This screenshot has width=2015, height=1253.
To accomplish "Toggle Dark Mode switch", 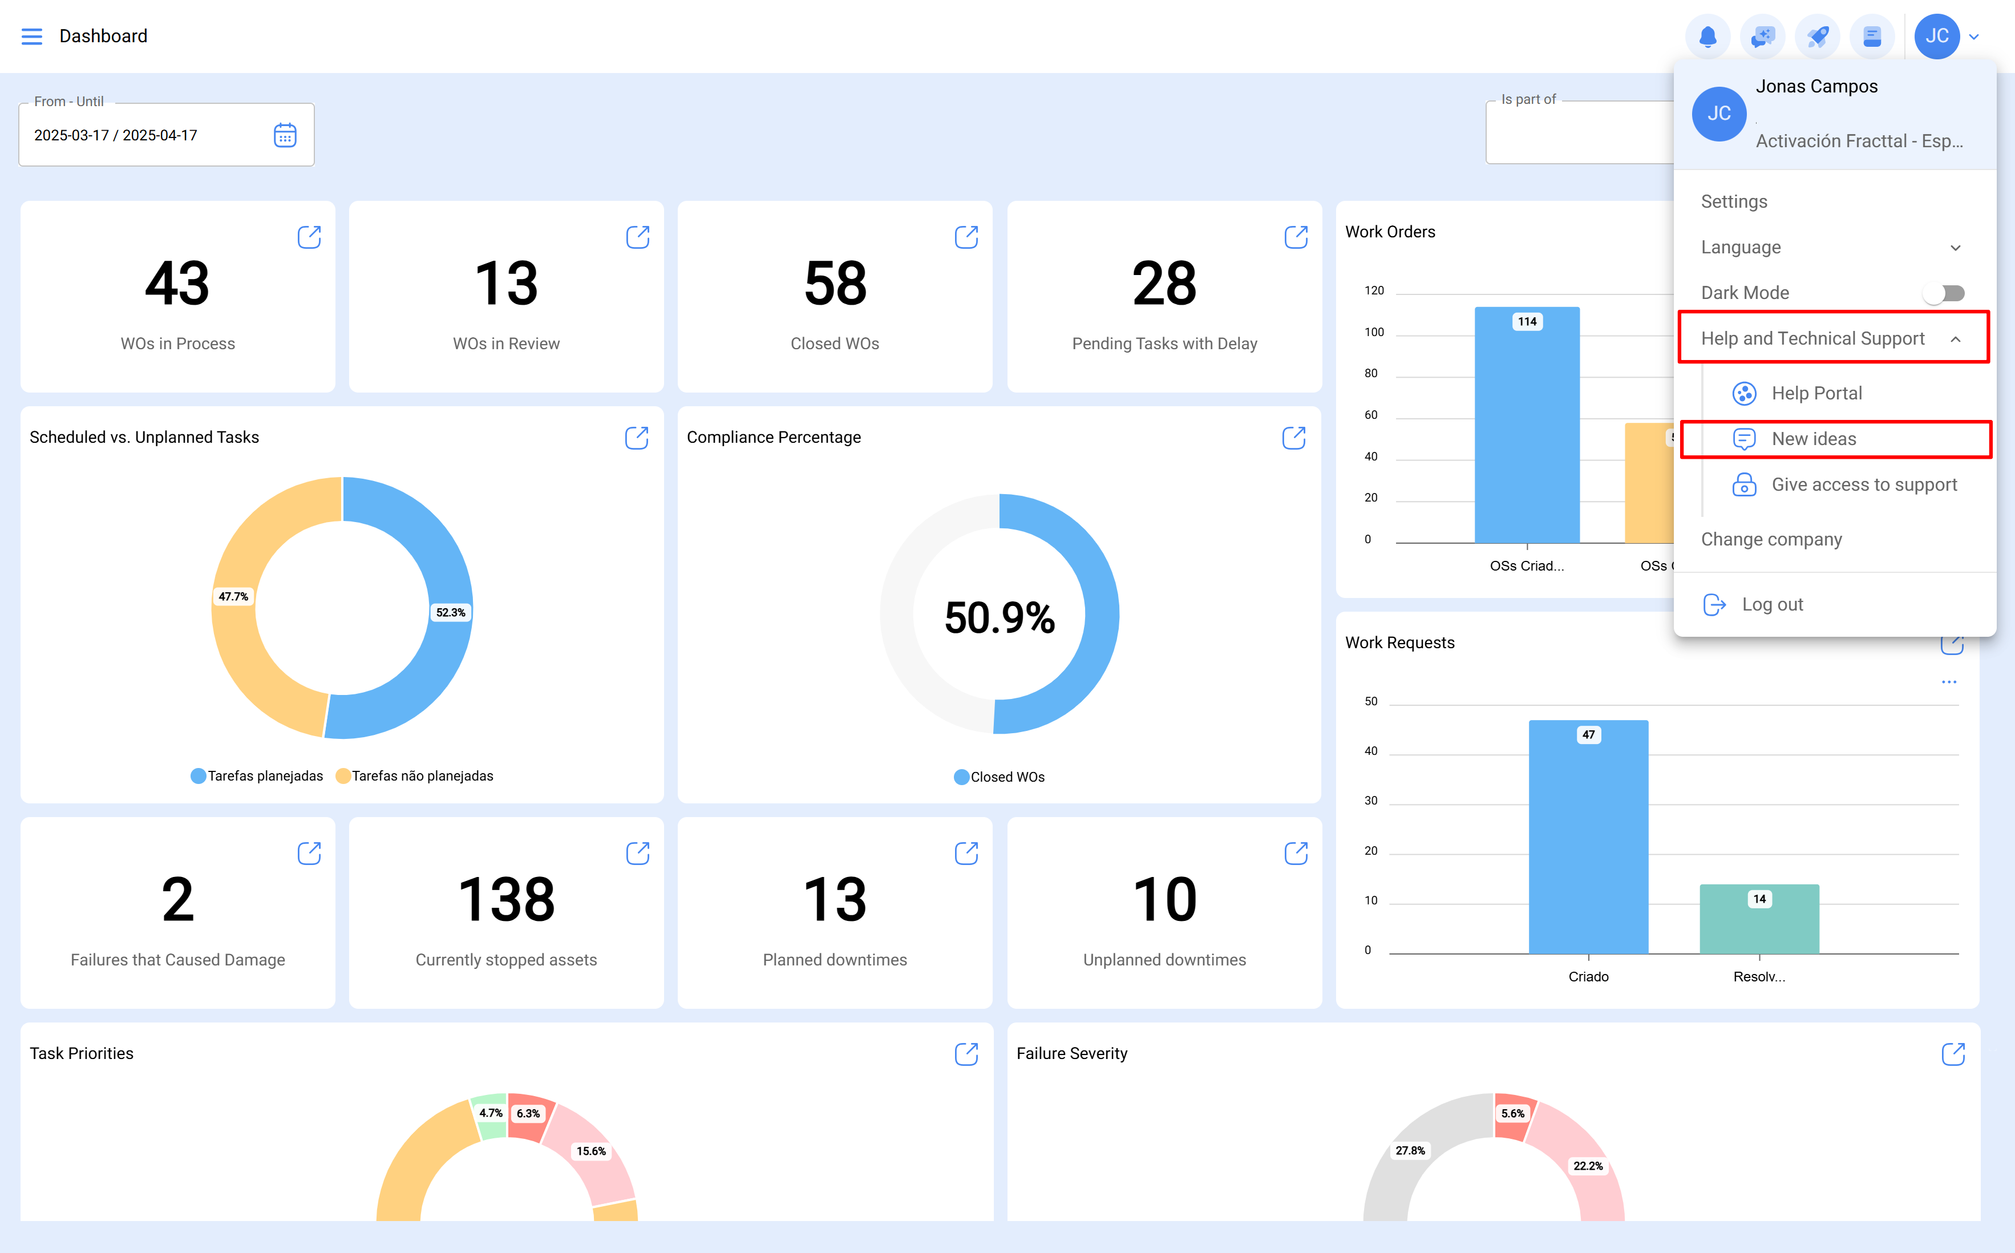I will click(x=1944, y=293).
